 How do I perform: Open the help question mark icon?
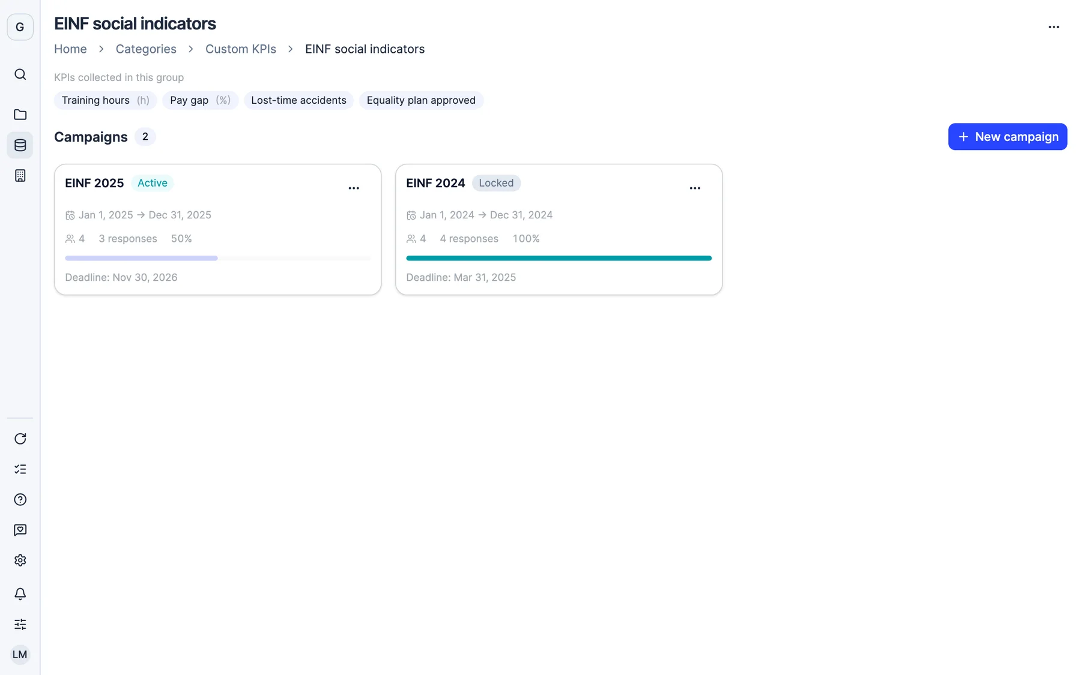pyautogui.click(x=20, y=500)
